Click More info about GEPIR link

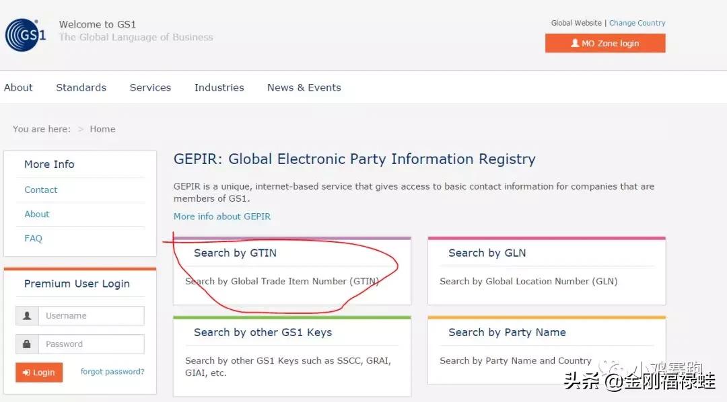(x=222, y=216)
